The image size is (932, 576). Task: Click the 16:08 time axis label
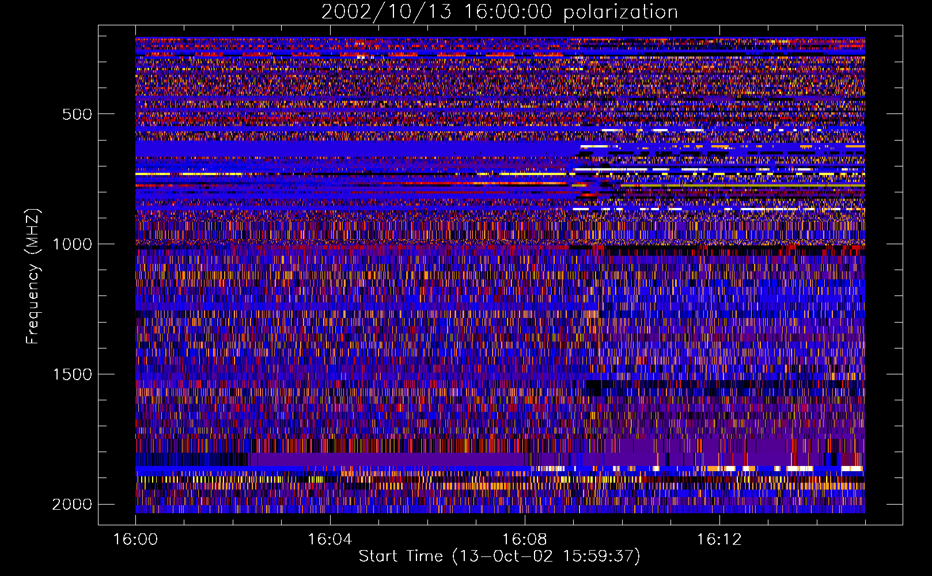(x=525, y=540)
